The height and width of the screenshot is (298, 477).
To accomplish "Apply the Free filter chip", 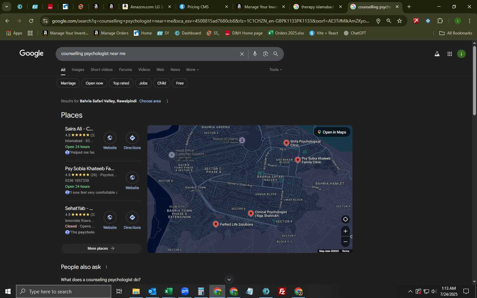I will (x=180, y=83).
